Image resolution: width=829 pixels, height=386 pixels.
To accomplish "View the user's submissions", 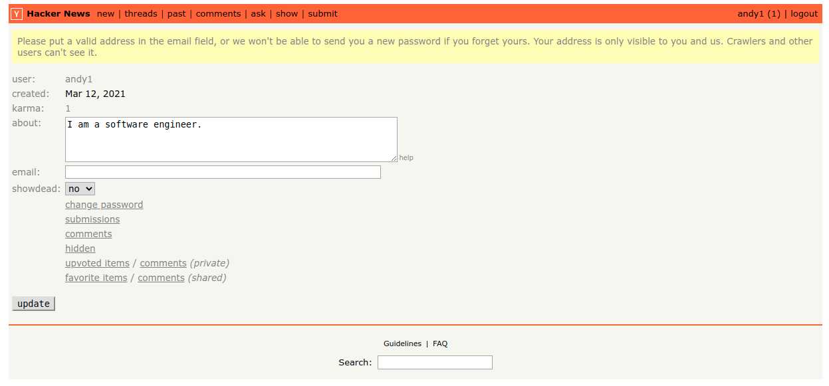I will coord(92,219).
